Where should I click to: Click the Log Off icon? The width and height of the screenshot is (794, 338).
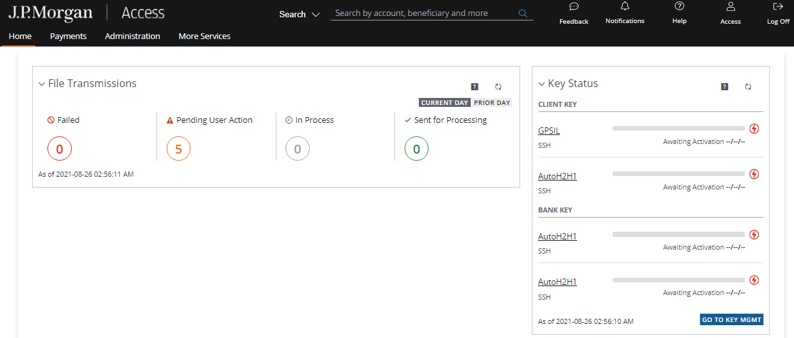pyautogui.click(x=778, y=7)
